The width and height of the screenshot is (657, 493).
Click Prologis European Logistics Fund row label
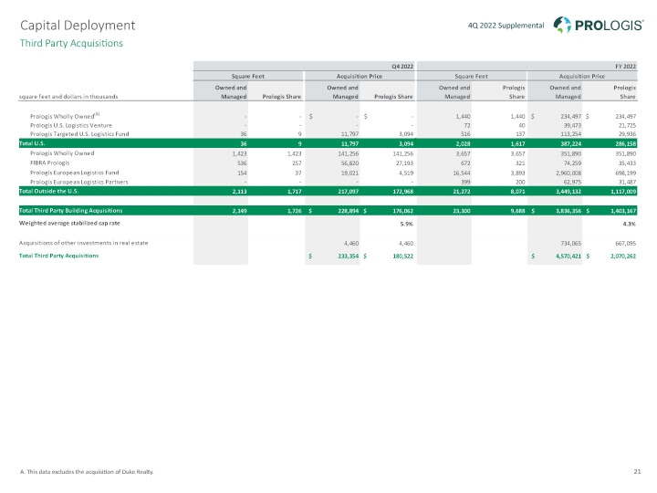click(76, 173)
